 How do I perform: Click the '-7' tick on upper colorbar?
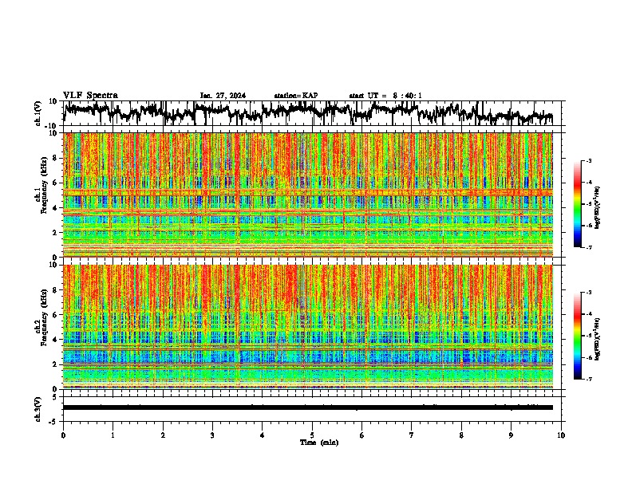click(x=588, y=247)
